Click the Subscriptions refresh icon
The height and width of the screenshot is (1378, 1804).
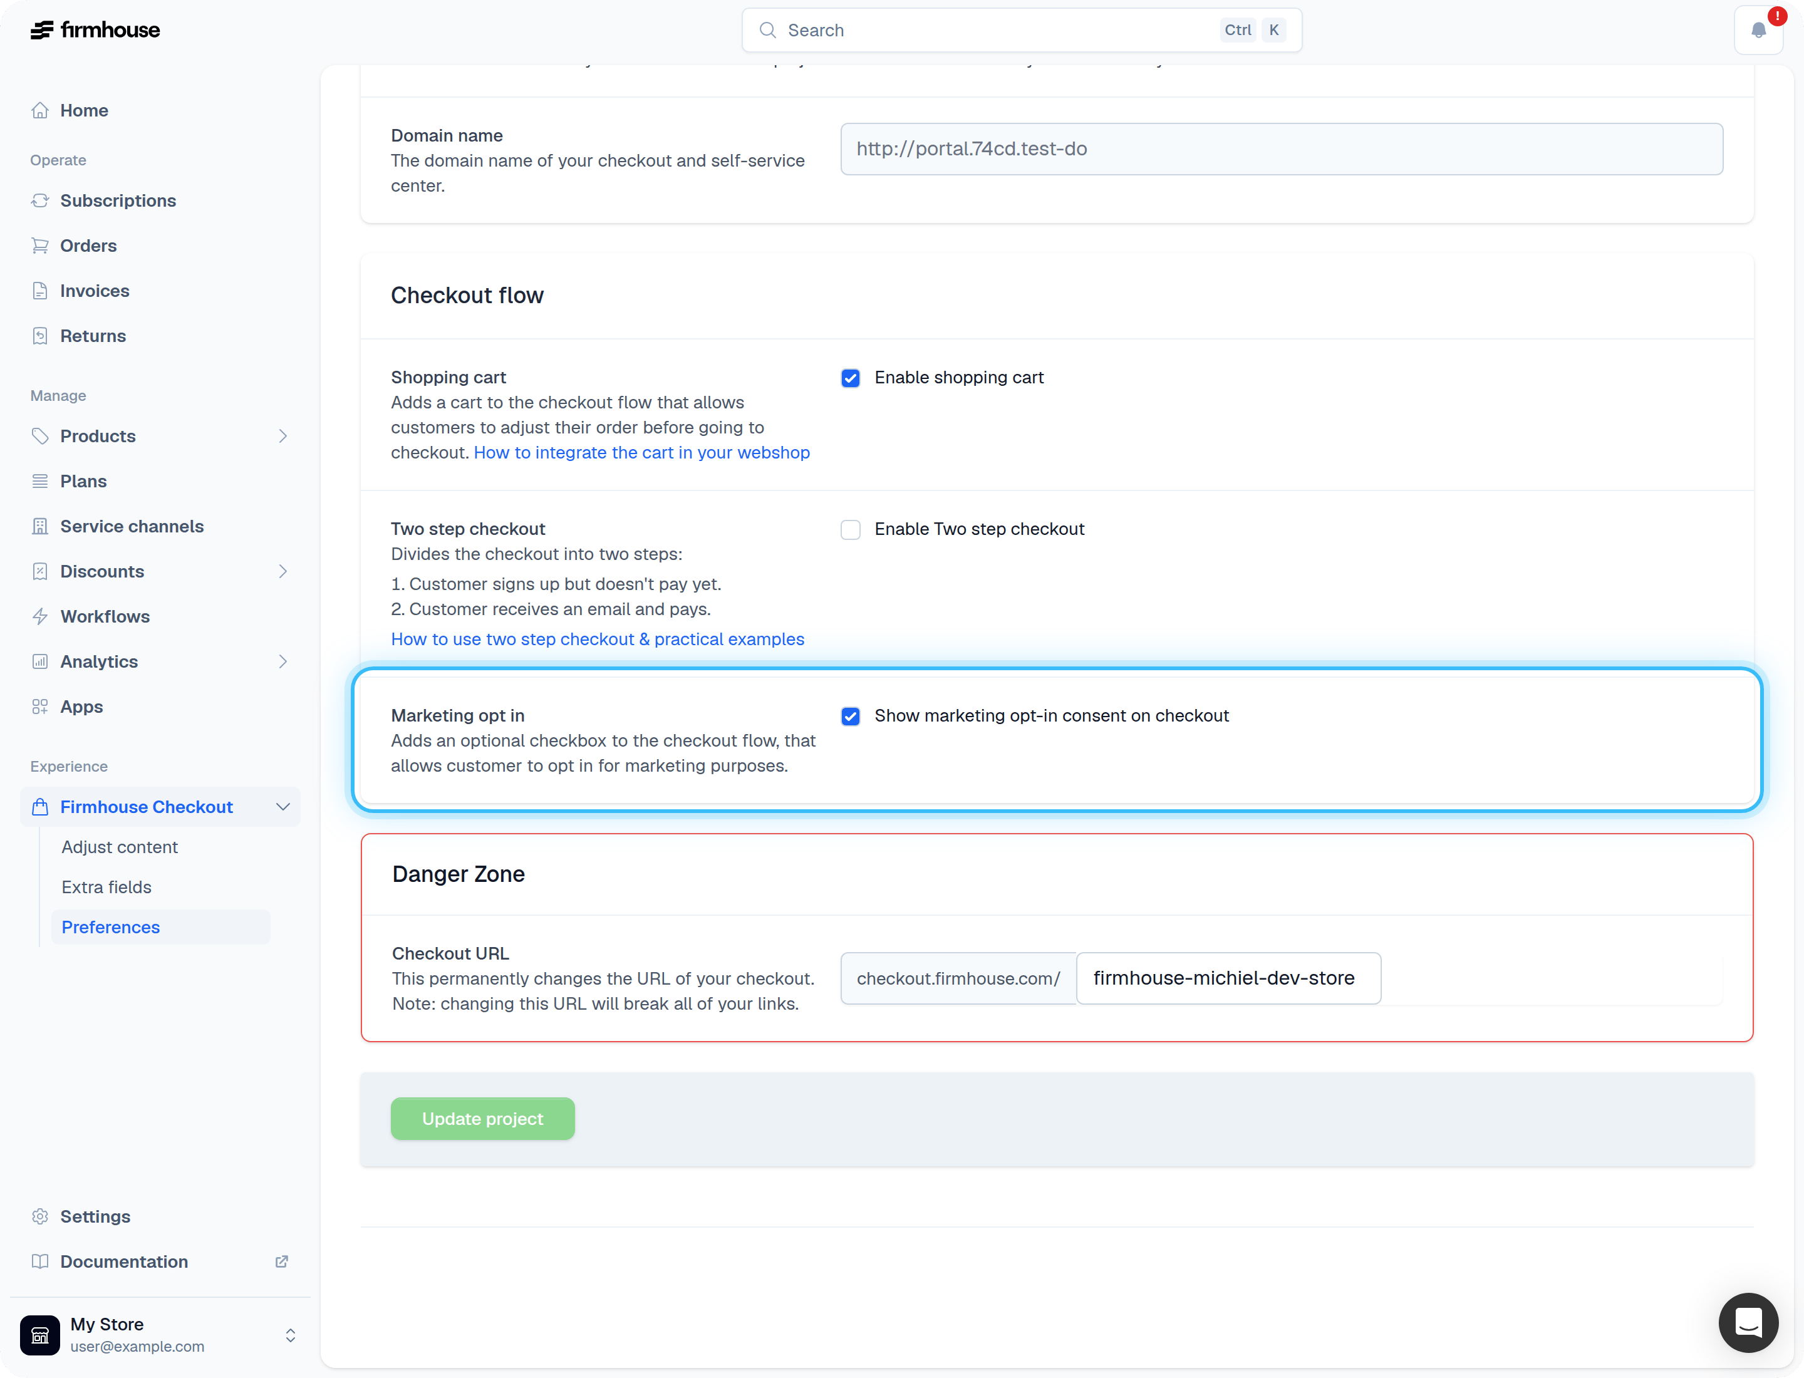pos(40,200)
